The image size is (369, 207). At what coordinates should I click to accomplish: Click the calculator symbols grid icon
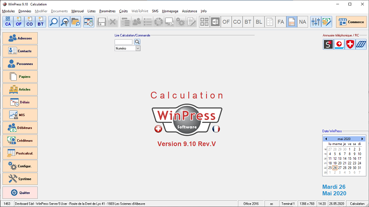pyautogui.click(x=204, y=22)
